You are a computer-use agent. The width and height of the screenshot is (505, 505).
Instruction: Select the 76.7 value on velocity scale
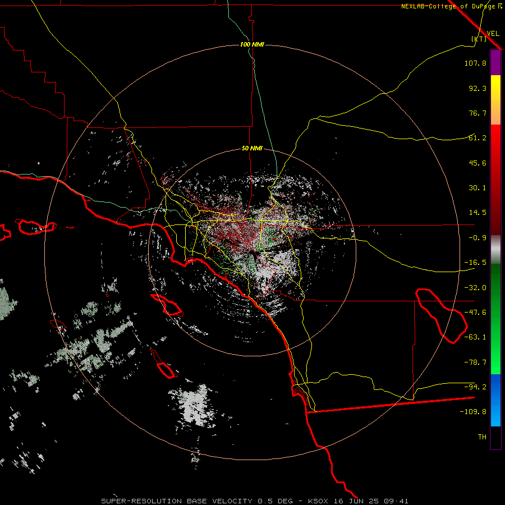pos(478,113)
